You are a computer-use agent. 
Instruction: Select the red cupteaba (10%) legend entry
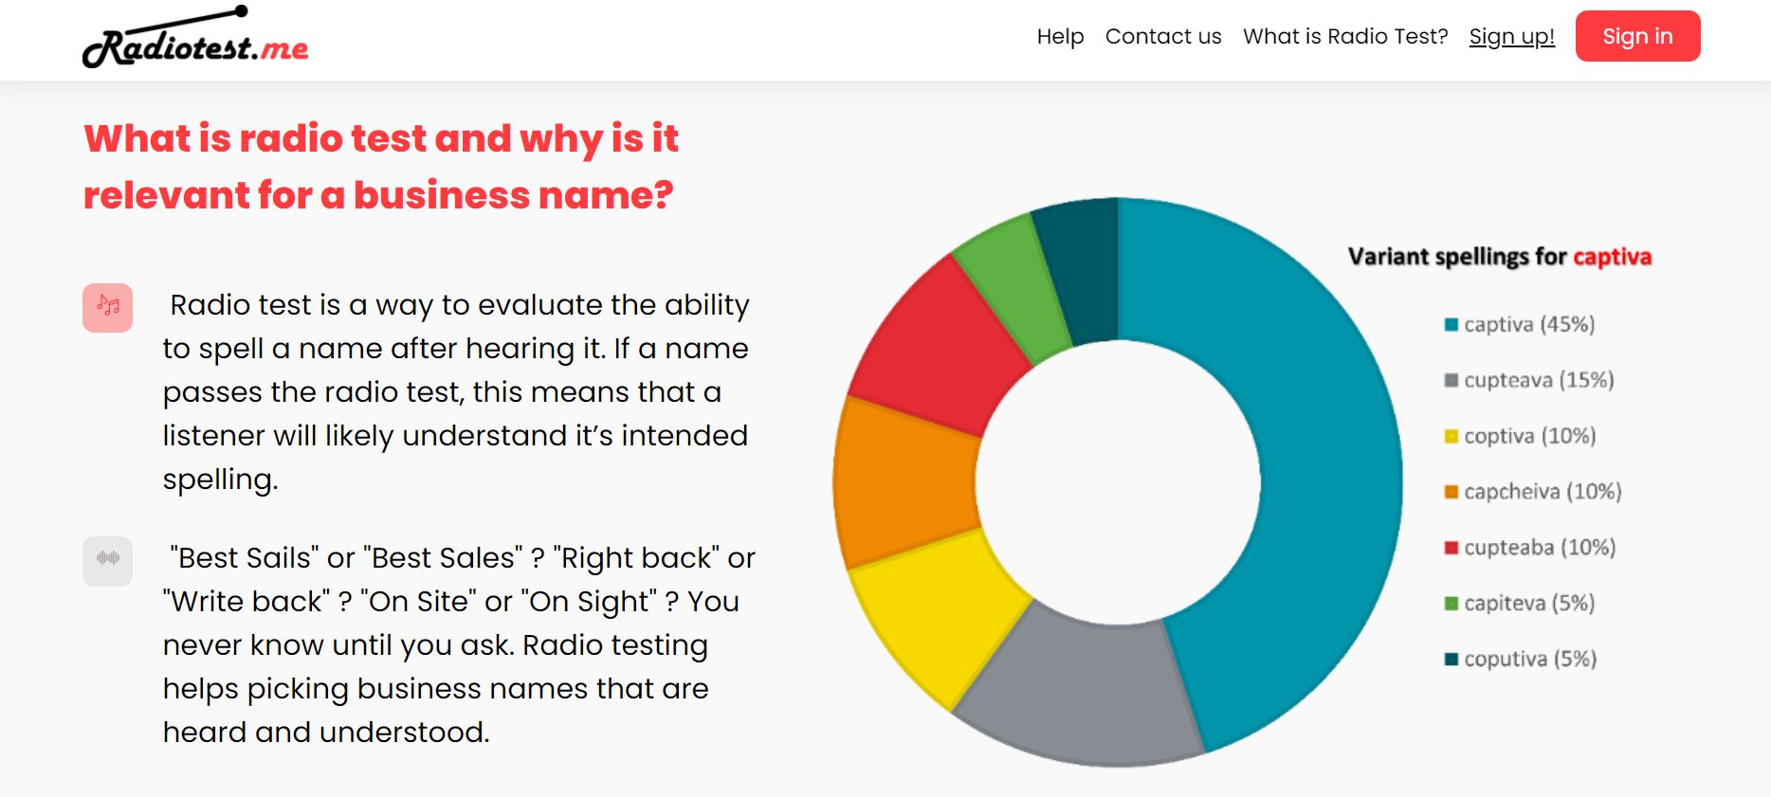[1529, 548]
